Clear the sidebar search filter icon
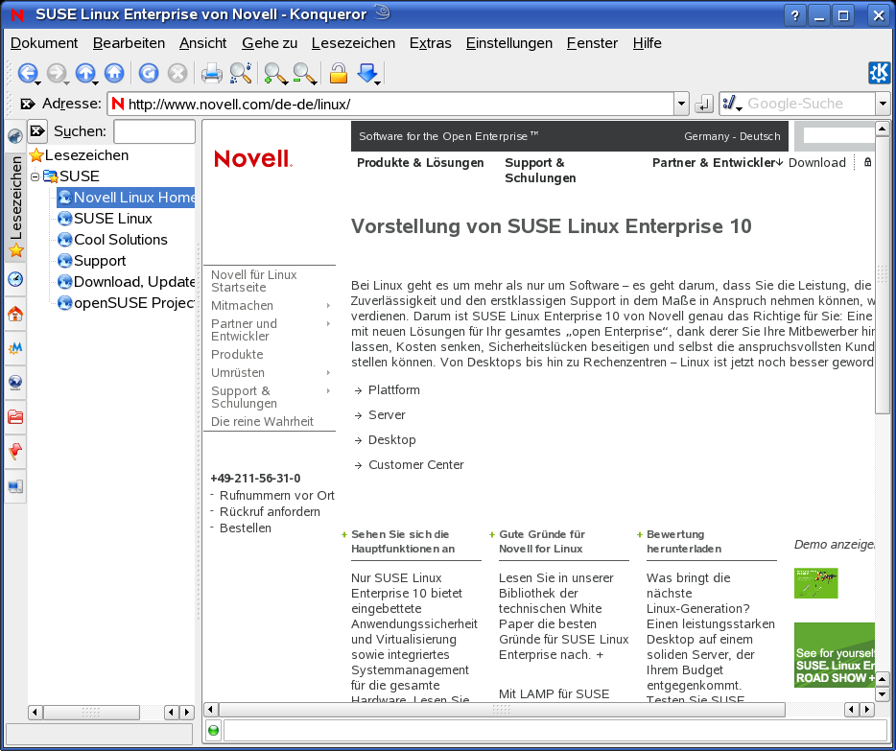This screenshot has width=896, height=751. [37, 131]
